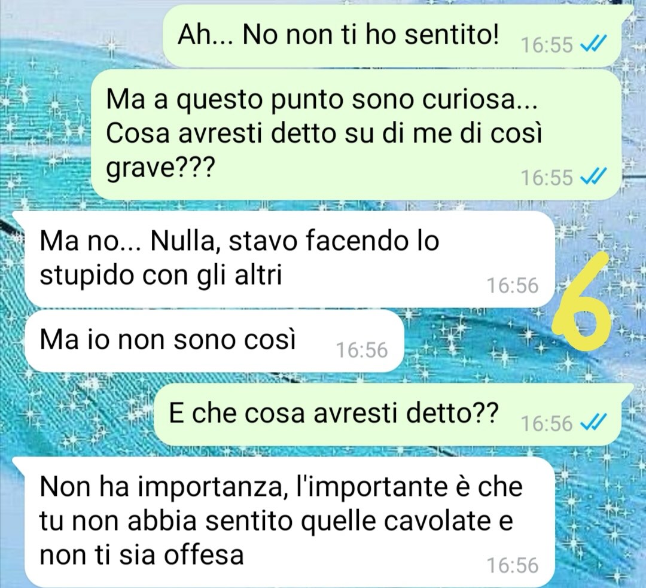Viewport: 646px width, 588px height.
Task: Tap the bubble saying "Ma io non sono così"
Action: coord(214,341)
